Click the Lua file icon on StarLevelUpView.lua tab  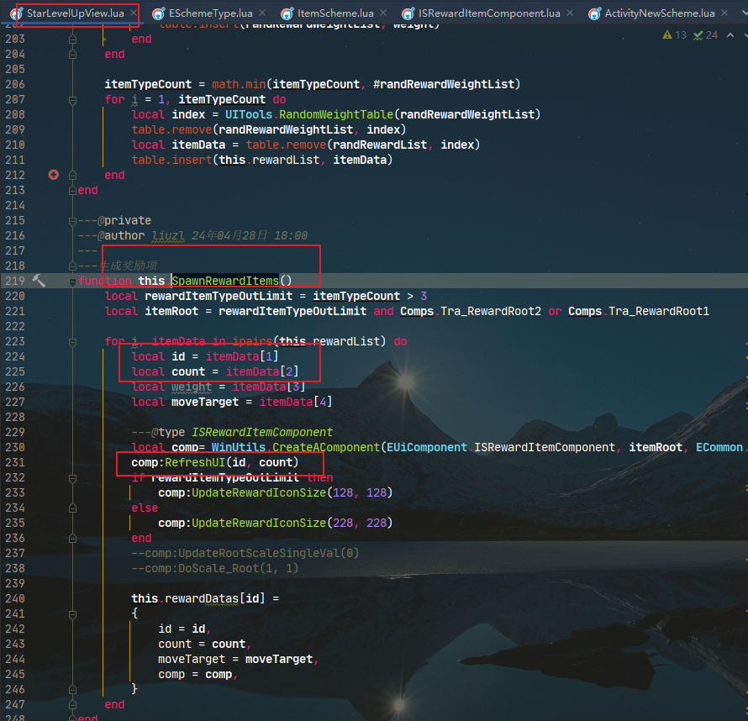pyautogui.click(x=17, y=13)
